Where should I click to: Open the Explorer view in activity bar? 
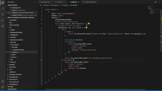point(3,3)
